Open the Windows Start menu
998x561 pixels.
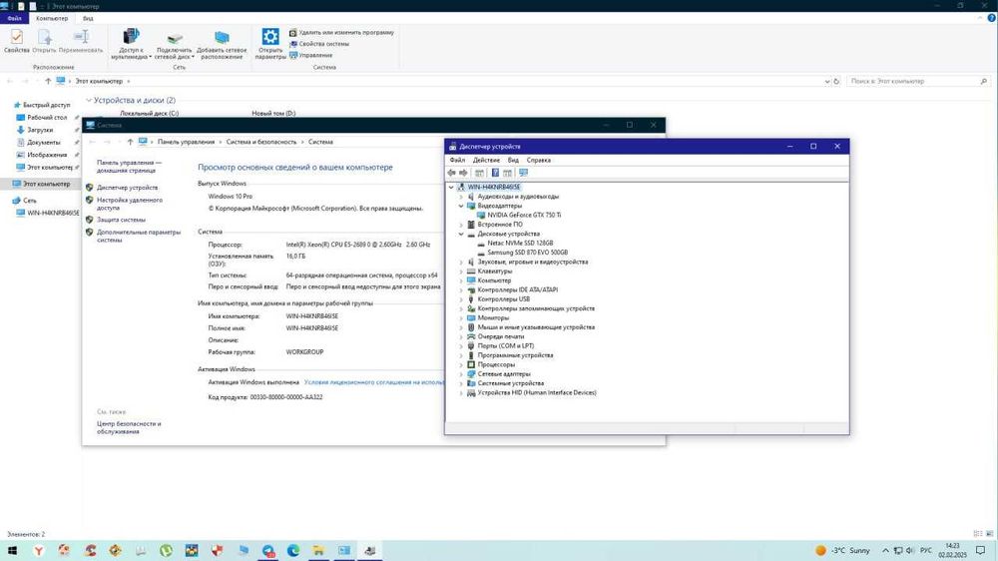[12, 550]
